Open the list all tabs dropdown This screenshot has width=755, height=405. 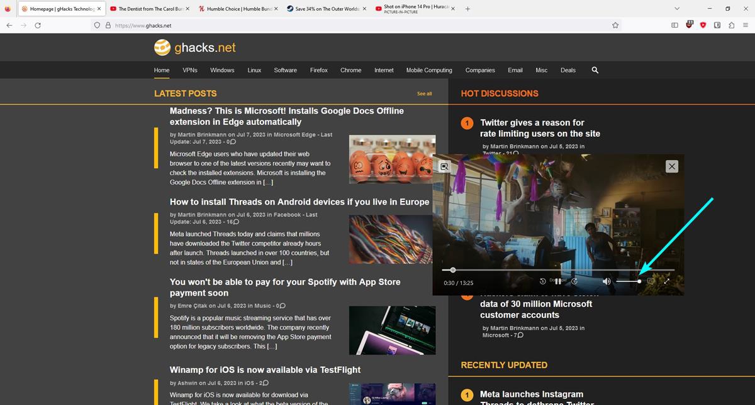point(677,9)
